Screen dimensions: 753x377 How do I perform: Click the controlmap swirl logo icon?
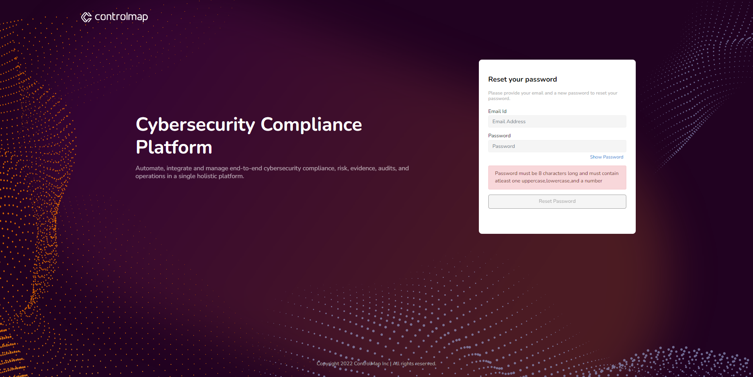pos(86,17)
